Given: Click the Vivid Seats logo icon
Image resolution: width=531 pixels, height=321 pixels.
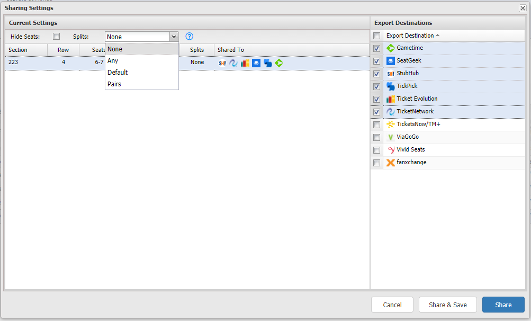Looking at the screenshot, I should 391,150.
